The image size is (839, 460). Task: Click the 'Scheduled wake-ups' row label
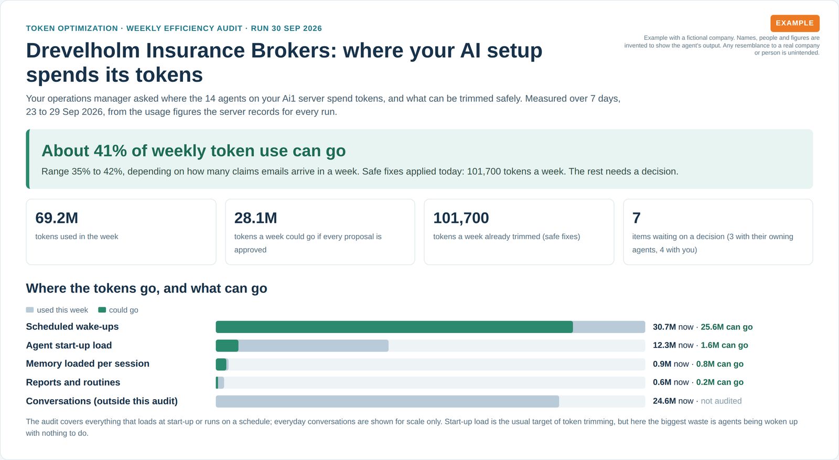pos(72,326)
